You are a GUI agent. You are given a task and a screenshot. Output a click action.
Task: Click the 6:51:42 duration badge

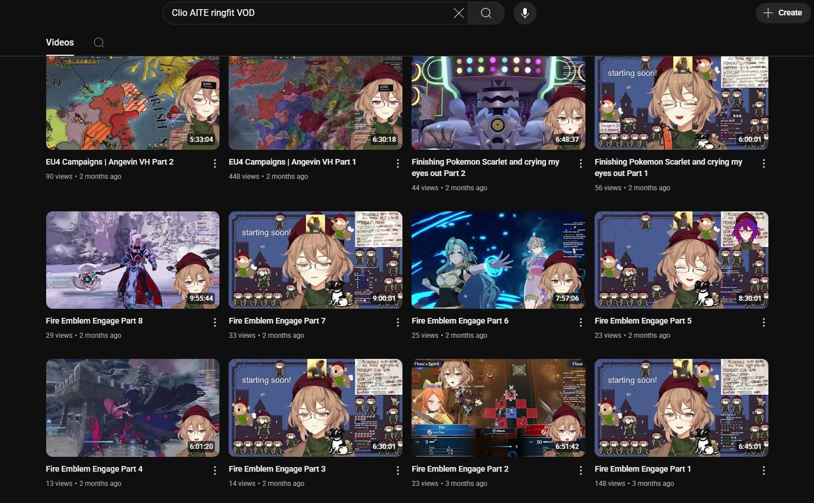[x=567, y=447]
